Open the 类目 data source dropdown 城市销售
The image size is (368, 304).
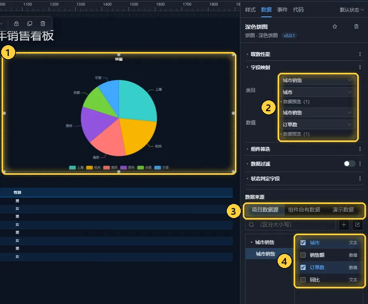pyautogui.click(x=317, y=80)
